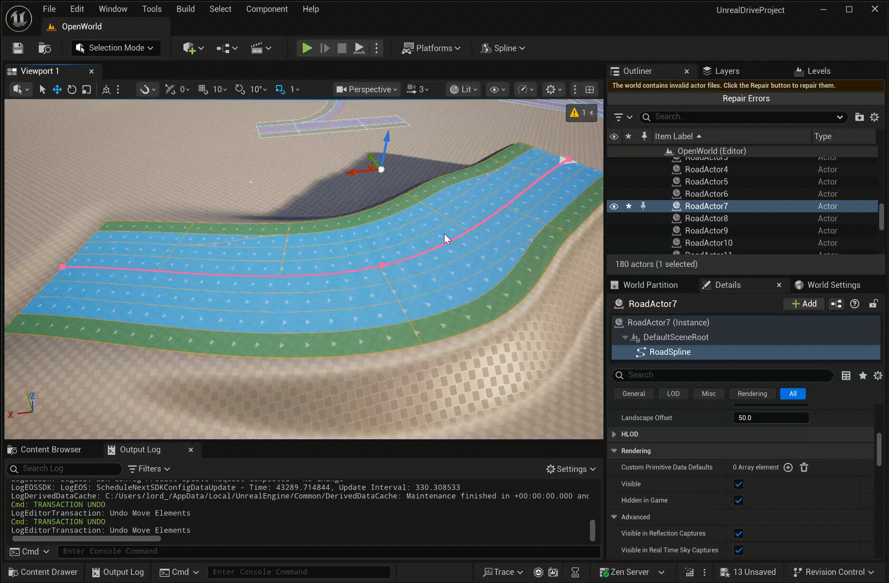This screenshot has width=889, height=583.
Task: Uncheck the Hidden in Game checkbox
Action: 738,501
